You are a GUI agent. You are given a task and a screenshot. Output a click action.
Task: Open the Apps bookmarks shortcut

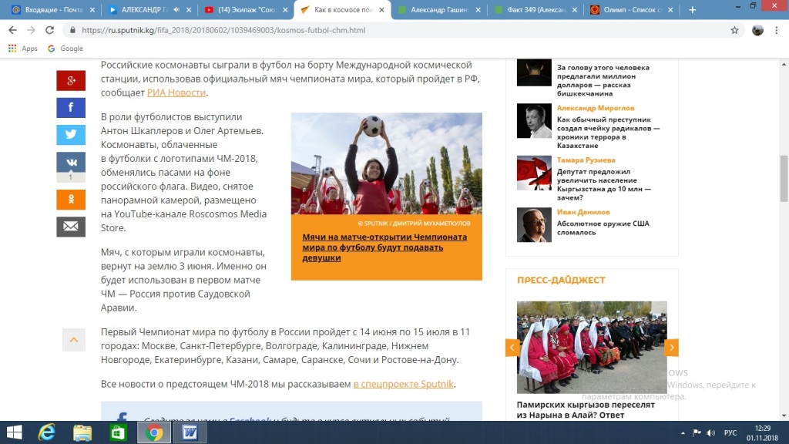(22, 49)
